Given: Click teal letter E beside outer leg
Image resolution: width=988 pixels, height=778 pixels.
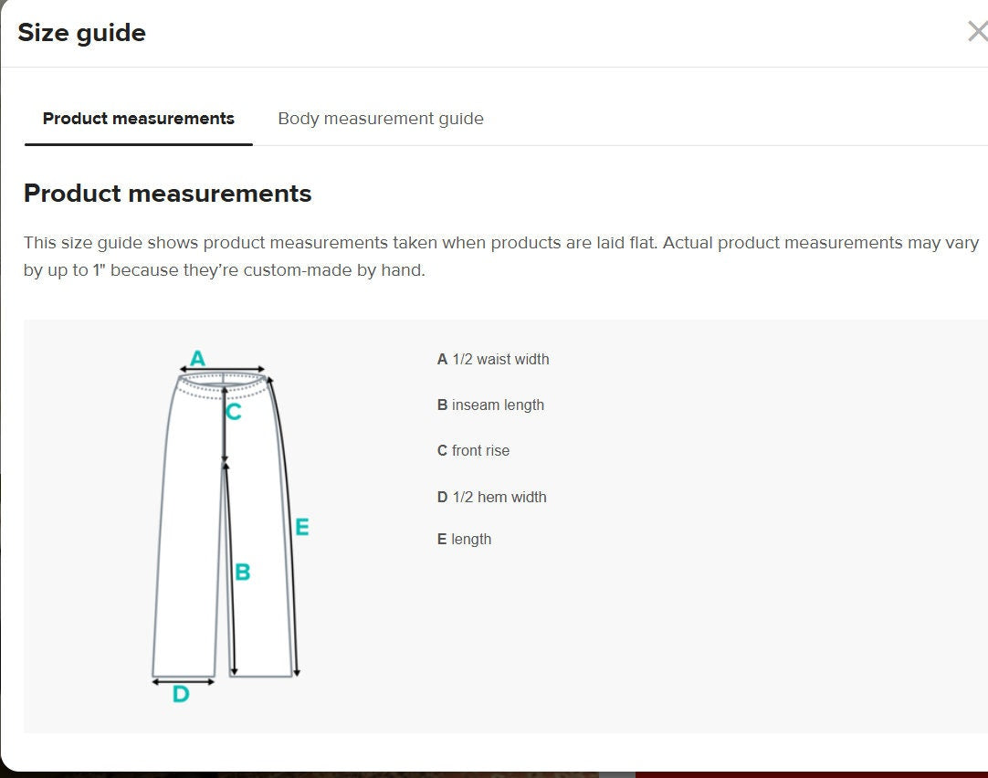Looking at the screenshot, I should tap(302, 527).
